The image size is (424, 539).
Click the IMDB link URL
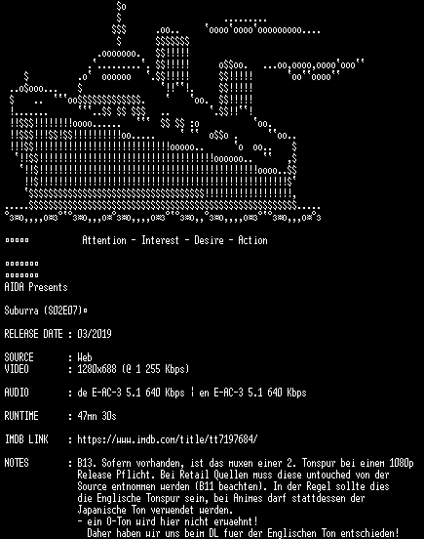(168, 439)
